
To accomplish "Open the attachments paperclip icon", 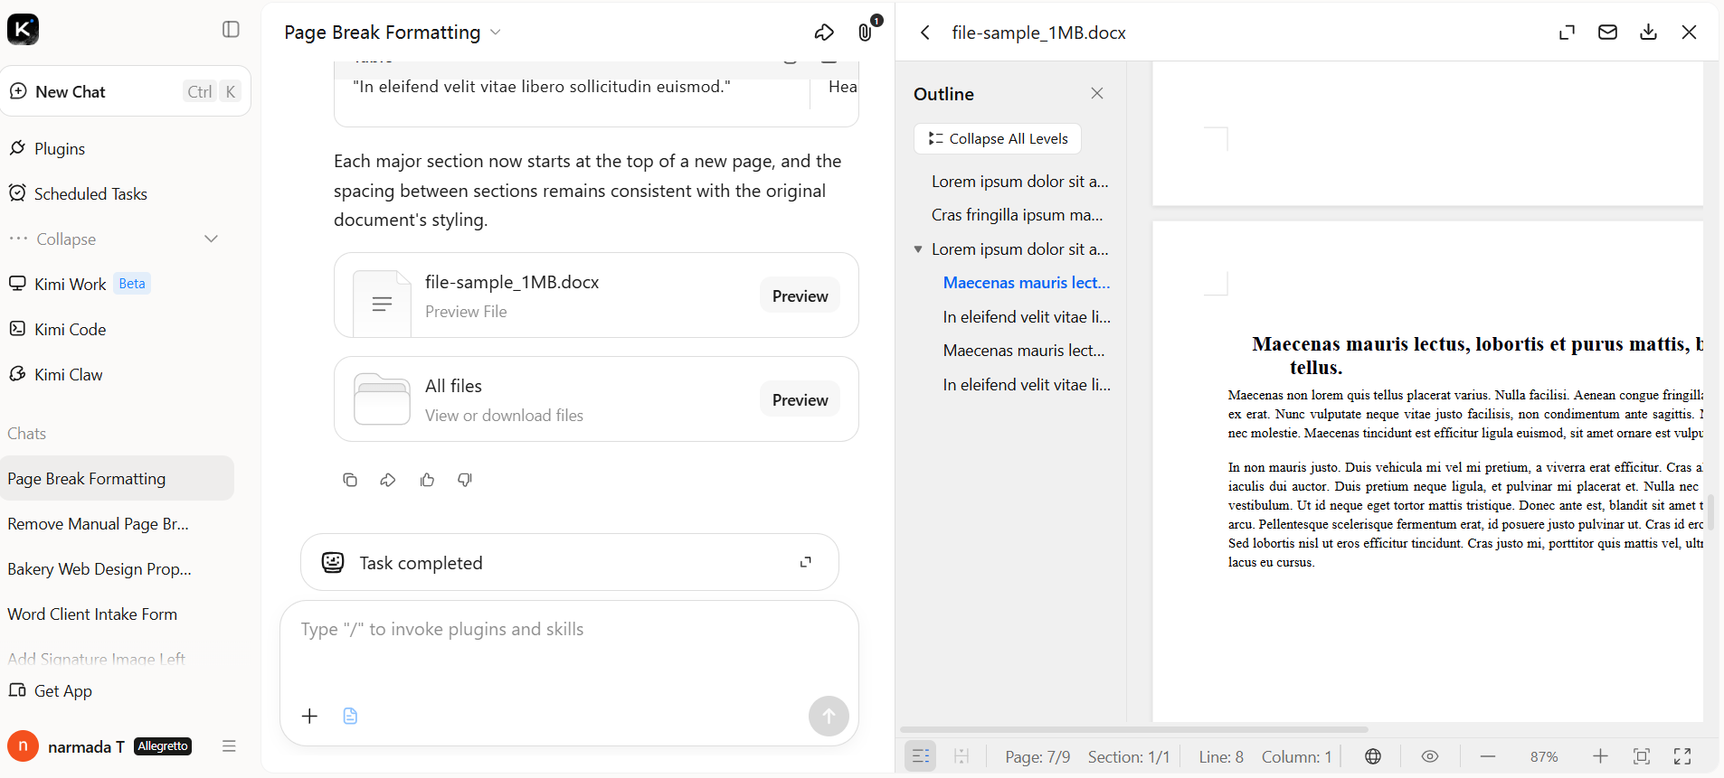I will [x=866, y=33].
